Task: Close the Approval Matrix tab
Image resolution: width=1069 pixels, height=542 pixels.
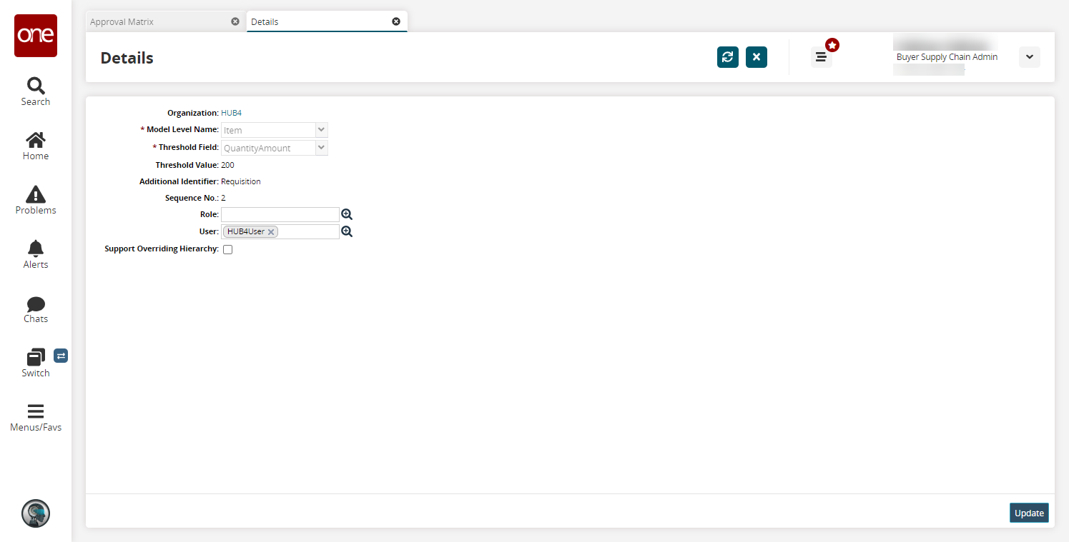Action: (235, 21)
